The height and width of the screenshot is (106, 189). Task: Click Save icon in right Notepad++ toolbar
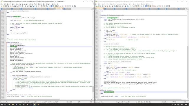coord(100,6)
